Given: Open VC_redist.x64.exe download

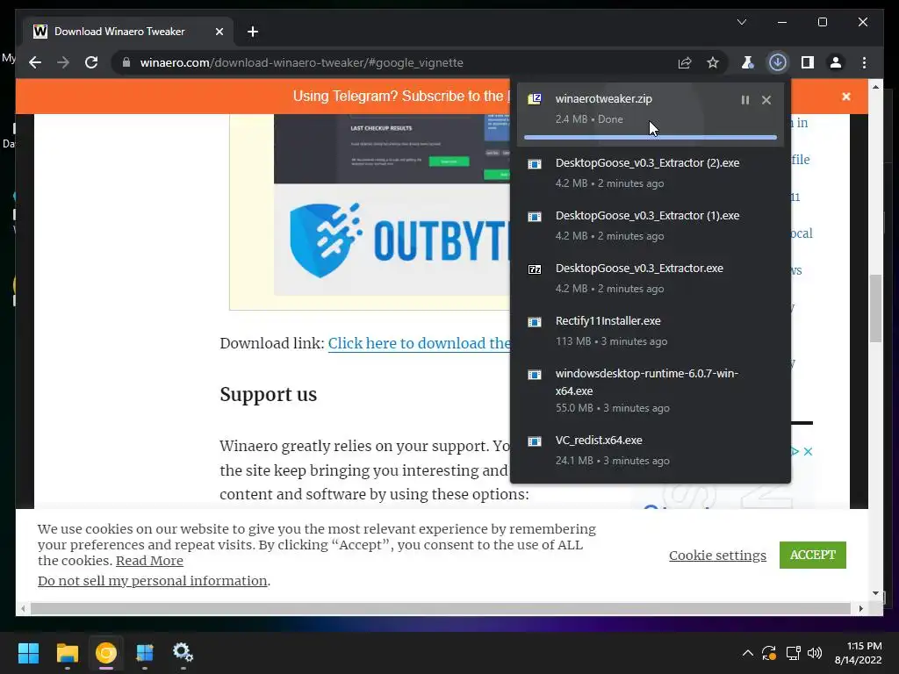Looking at the screenshot, I should click(x=651, y=450).
